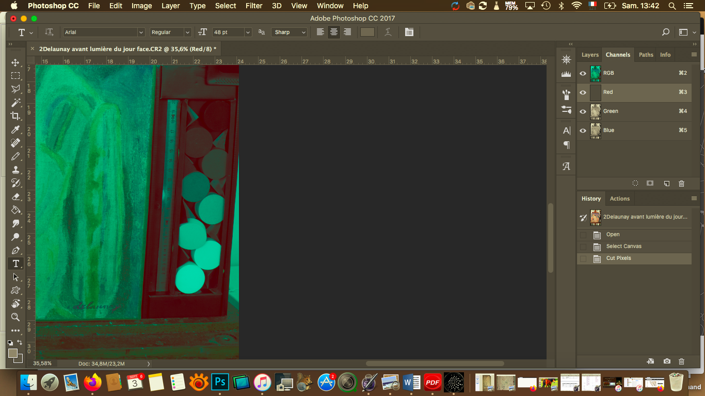This screenshot has height=396, width=705.
Task: Swap foreground and background colors
Action: [x=20, y=342]
